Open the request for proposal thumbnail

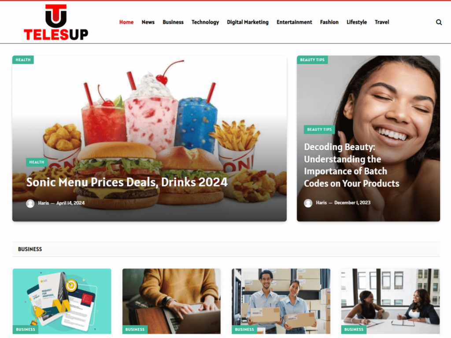pos(62,301)
